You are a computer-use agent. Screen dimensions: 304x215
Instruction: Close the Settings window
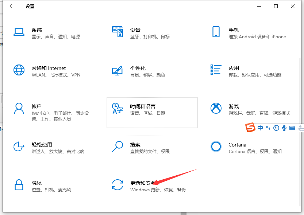point(293,6)
